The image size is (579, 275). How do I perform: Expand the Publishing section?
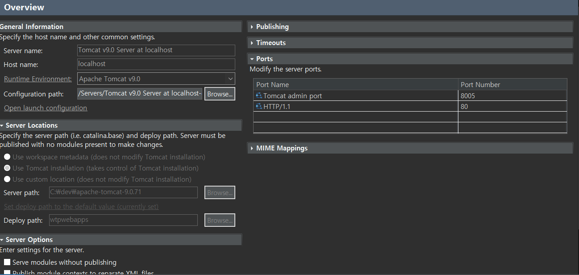(x=252, y=27)
